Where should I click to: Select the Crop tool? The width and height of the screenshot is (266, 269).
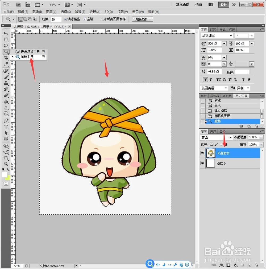click(x=6, y=58)
